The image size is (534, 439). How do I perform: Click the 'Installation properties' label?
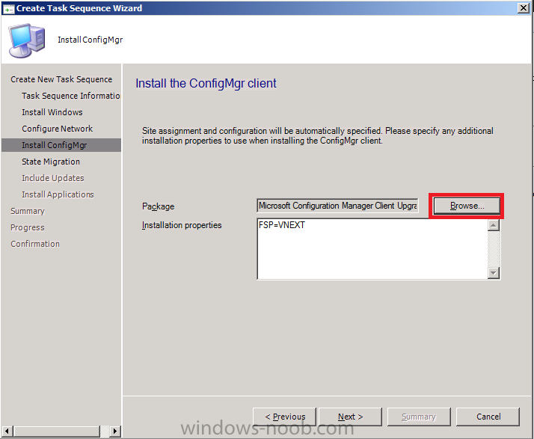pyautogui.click(x=182, y=225)
